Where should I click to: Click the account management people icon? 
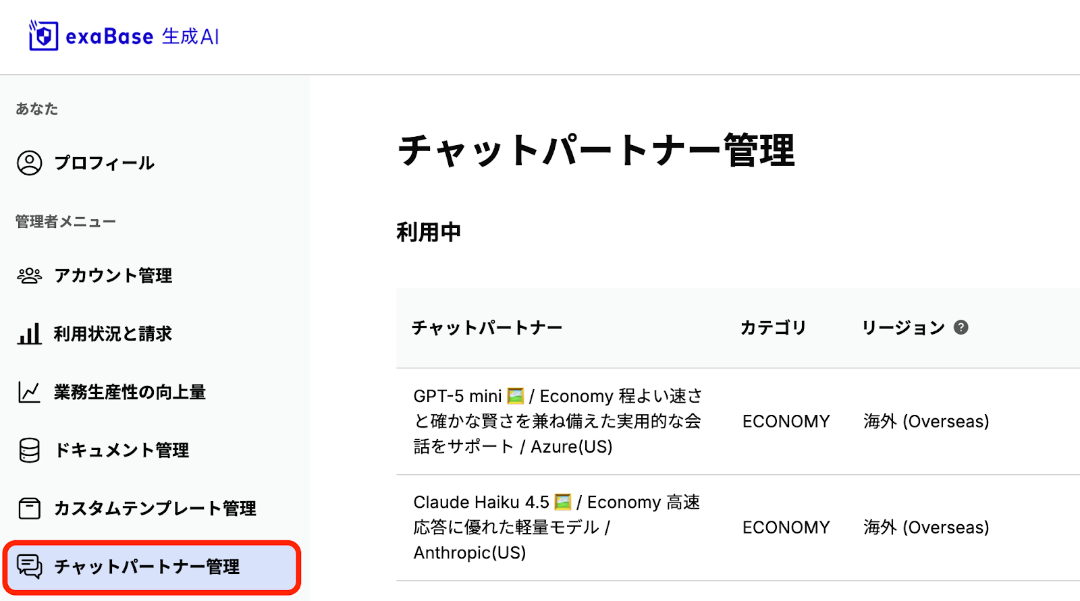tap(30, 275)
